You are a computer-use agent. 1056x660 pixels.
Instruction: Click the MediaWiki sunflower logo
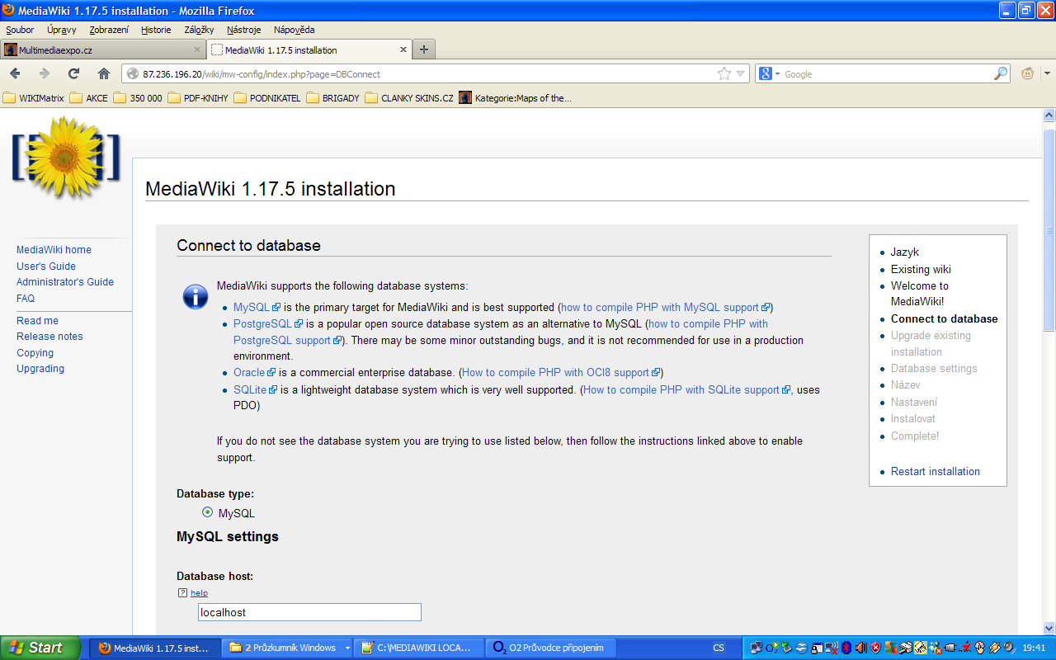tap(66, 157)
